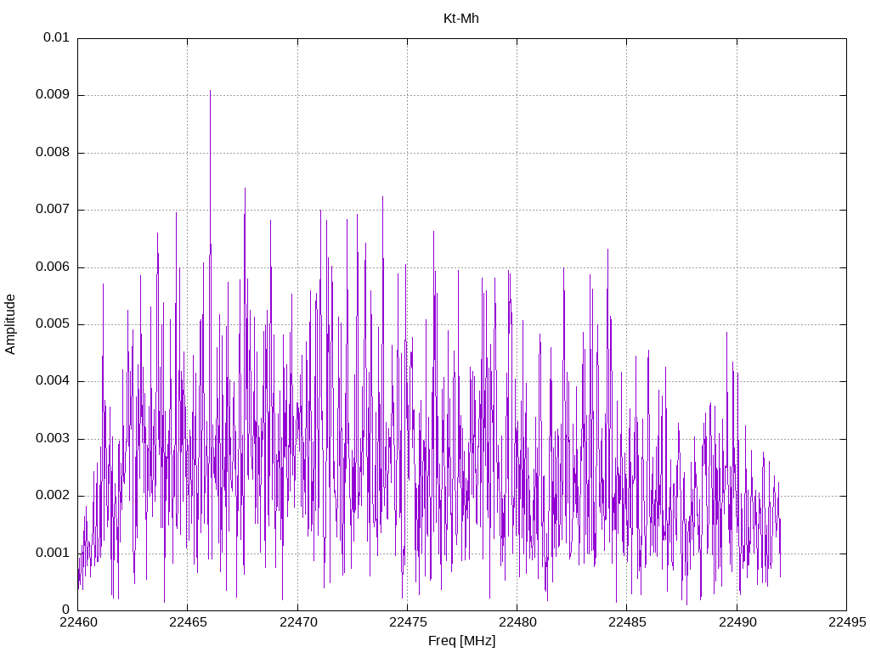Click the Amplitude y-axis label
Image resolution: width=870 pixels, height=652 pixels.
coord(11,323)
